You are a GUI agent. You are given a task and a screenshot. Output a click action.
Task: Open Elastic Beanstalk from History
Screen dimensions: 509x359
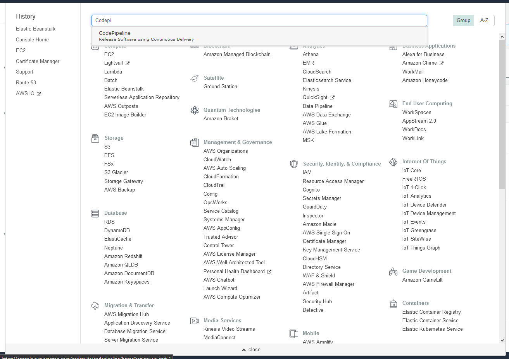pyautogui.click(x=36, y=29)
